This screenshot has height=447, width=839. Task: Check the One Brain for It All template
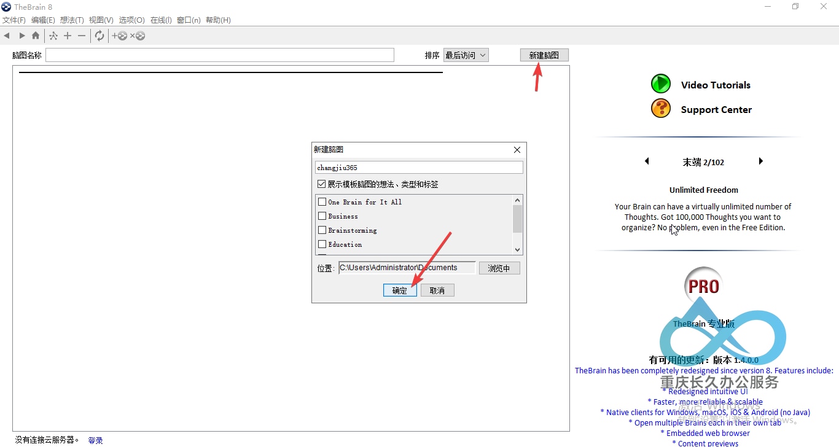[322, 202]
